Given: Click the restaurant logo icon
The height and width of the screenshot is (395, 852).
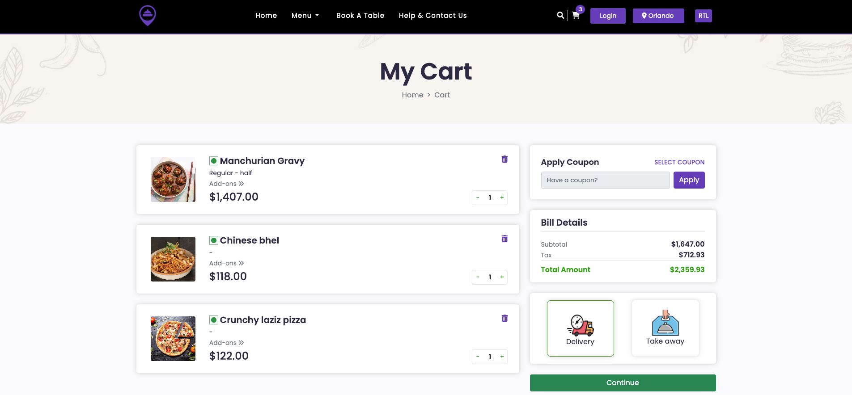Looking at the screenshot, I should click(x=148, y=16).
